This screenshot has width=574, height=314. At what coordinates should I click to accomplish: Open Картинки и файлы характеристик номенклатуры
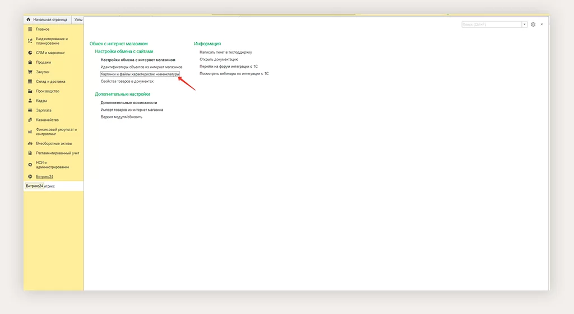click(x=140, y=74)
